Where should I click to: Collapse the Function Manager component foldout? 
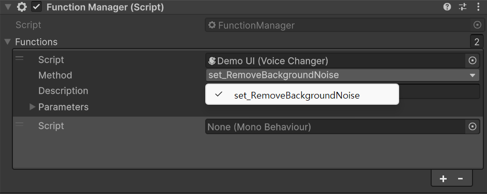[8, 7]
